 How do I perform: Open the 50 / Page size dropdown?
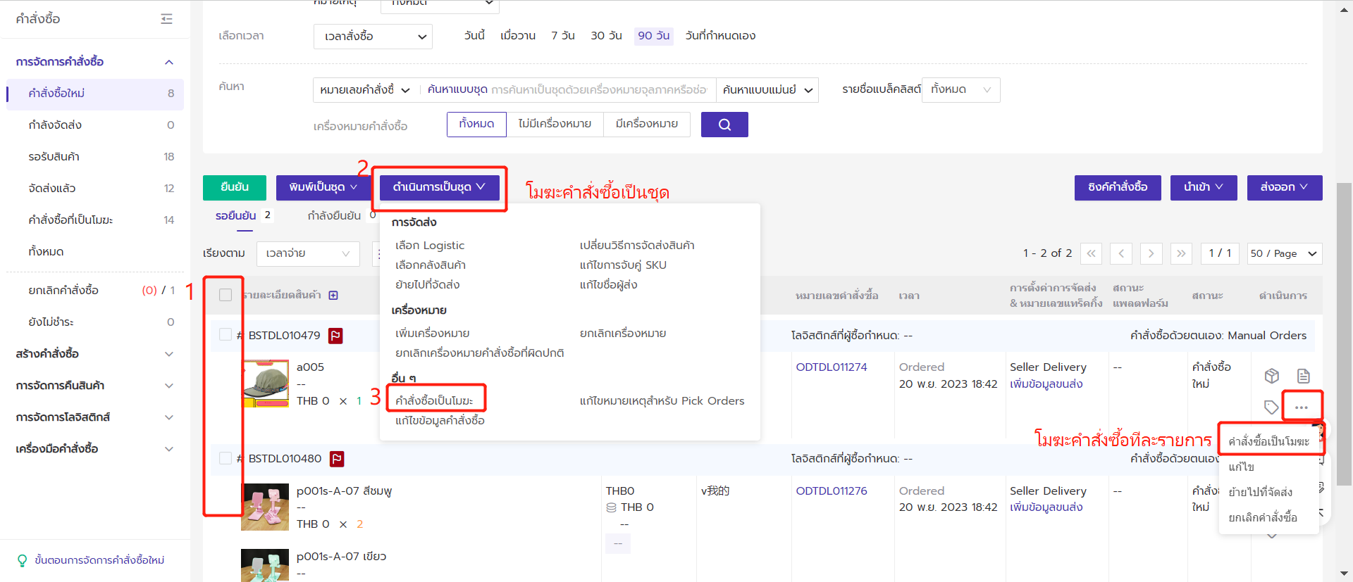tap(1283, 253)
